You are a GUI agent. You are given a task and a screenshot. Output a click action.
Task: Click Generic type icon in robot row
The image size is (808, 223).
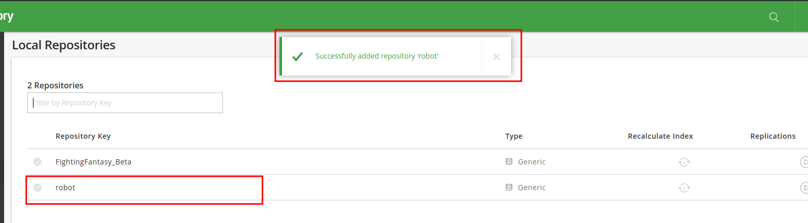click(x=509, y=187)
